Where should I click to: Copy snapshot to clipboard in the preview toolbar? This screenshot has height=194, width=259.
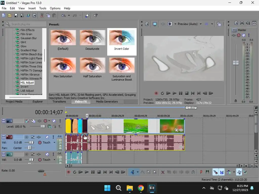point(219,24)
